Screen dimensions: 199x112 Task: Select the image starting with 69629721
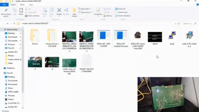[86, 41]
